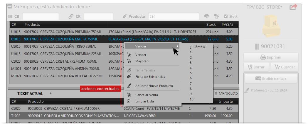Click the pencil icon beside Proforma 1
Screen dimensions: 308x125
(247, 90)
